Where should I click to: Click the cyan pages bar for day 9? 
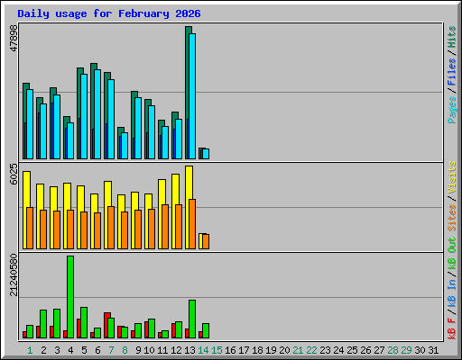(138, 128)
